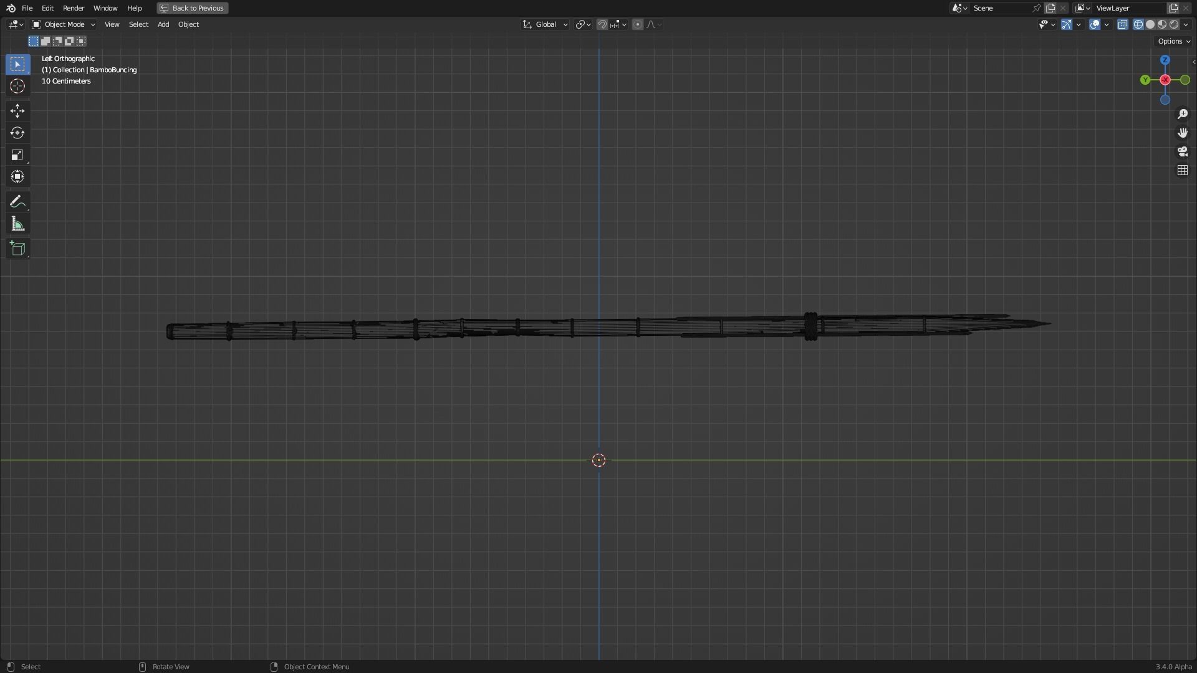Select the Select Box tool
Viewport: 1197px width, 673px height.
pyautogui.click(x=17, y=64)
